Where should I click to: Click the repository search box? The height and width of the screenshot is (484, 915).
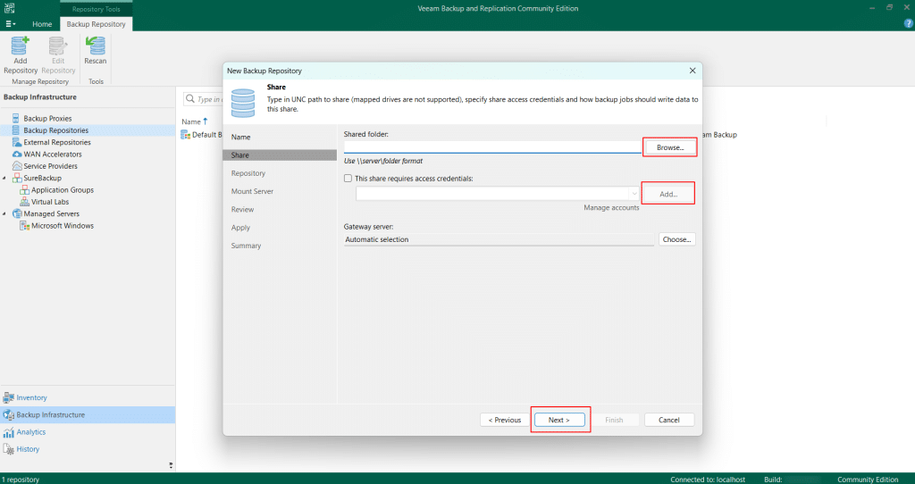203,99
